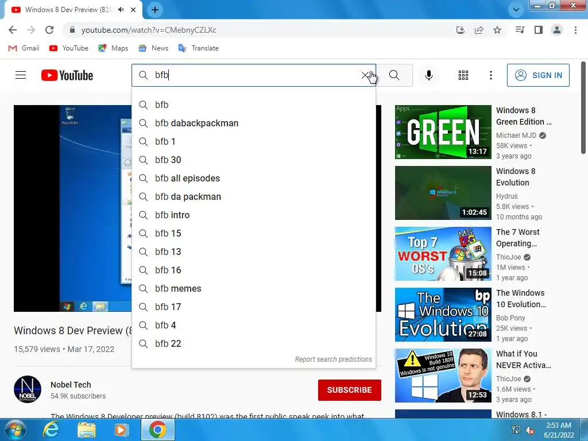Viewport: 588px width, 441px height.
Task: Click into the YouTube search field
Action: click(x=255, y=75)
